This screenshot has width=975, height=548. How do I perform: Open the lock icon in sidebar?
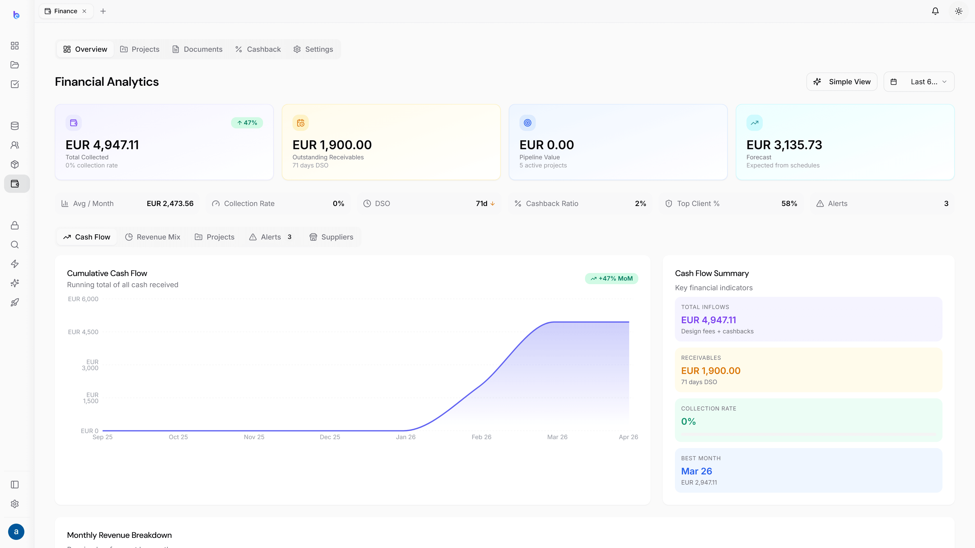coord(15,225)
